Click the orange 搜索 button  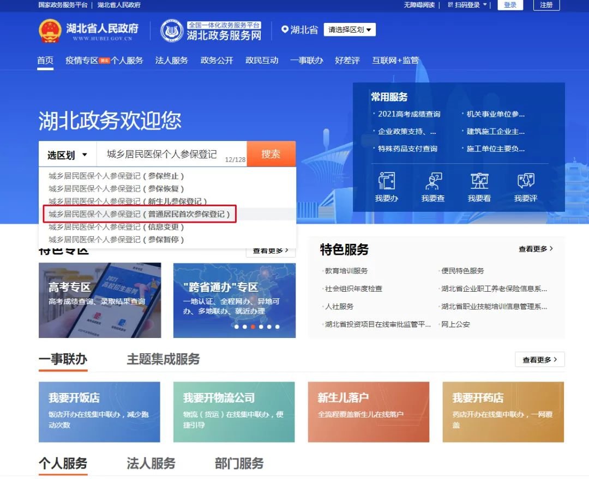[x=271, y=154]
